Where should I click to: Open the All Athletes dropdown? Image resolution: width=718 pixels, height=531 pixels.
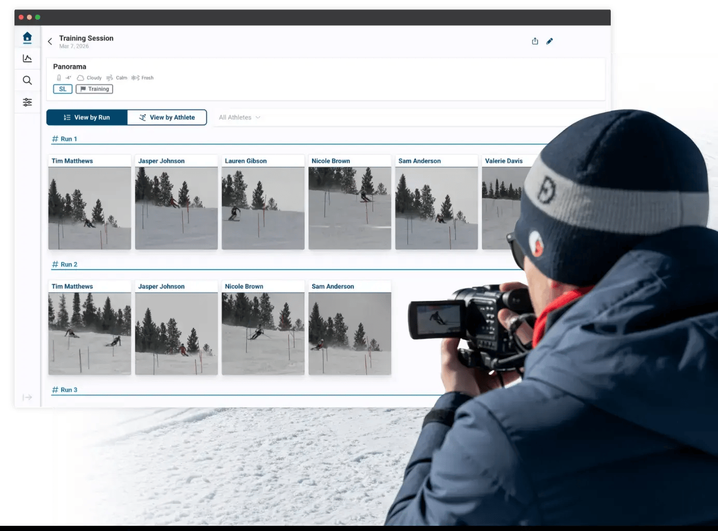click(239, 117)
